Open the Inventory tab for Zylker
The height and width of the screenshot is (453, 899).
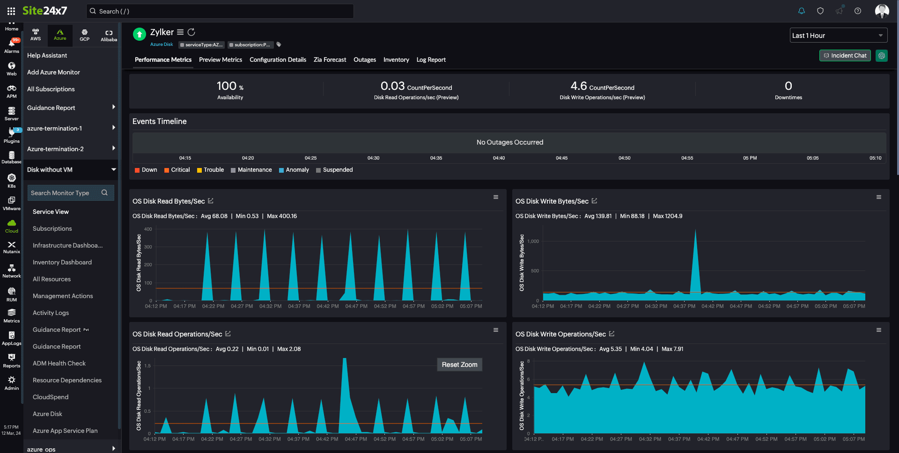(396, 60)
